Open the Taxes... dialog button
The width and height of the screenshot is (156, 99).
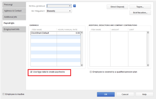[x=140, y=7]
